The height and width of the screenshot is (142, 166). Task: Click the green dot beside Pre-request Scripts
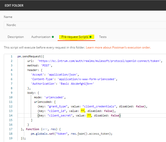(90, 37)
